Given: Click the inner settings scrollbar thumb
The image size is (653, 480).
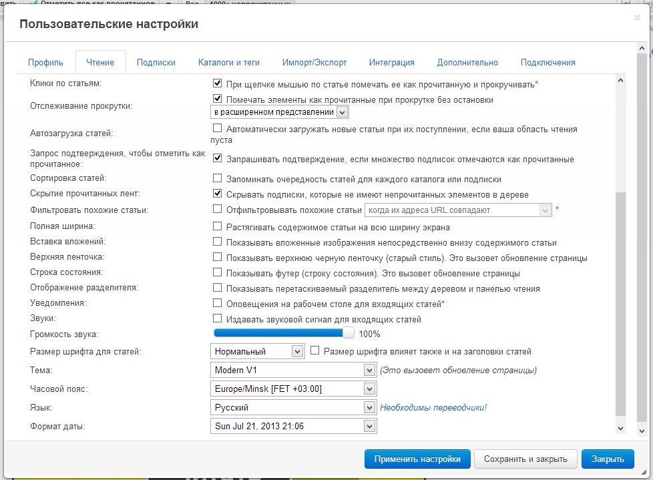Looking at the screenshot, I should pyautogui.click(x=620, y=304).
